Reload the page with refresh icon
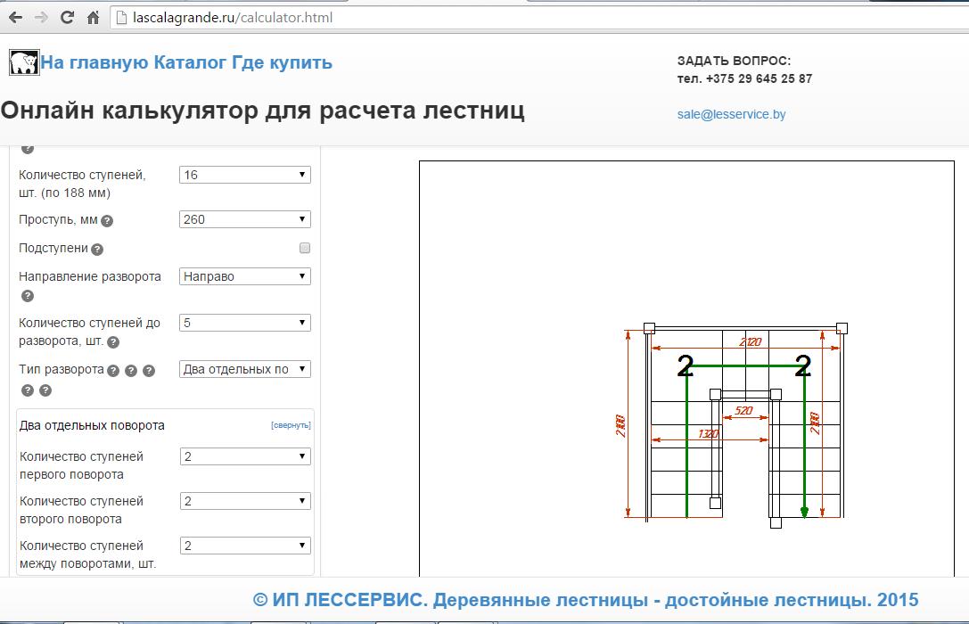Screen dimensions: 969x624 pos(67,17)
